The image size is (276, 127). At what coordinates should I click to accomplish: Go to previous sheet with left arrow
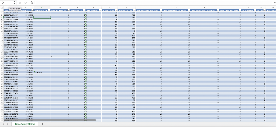tap(3, 124)
